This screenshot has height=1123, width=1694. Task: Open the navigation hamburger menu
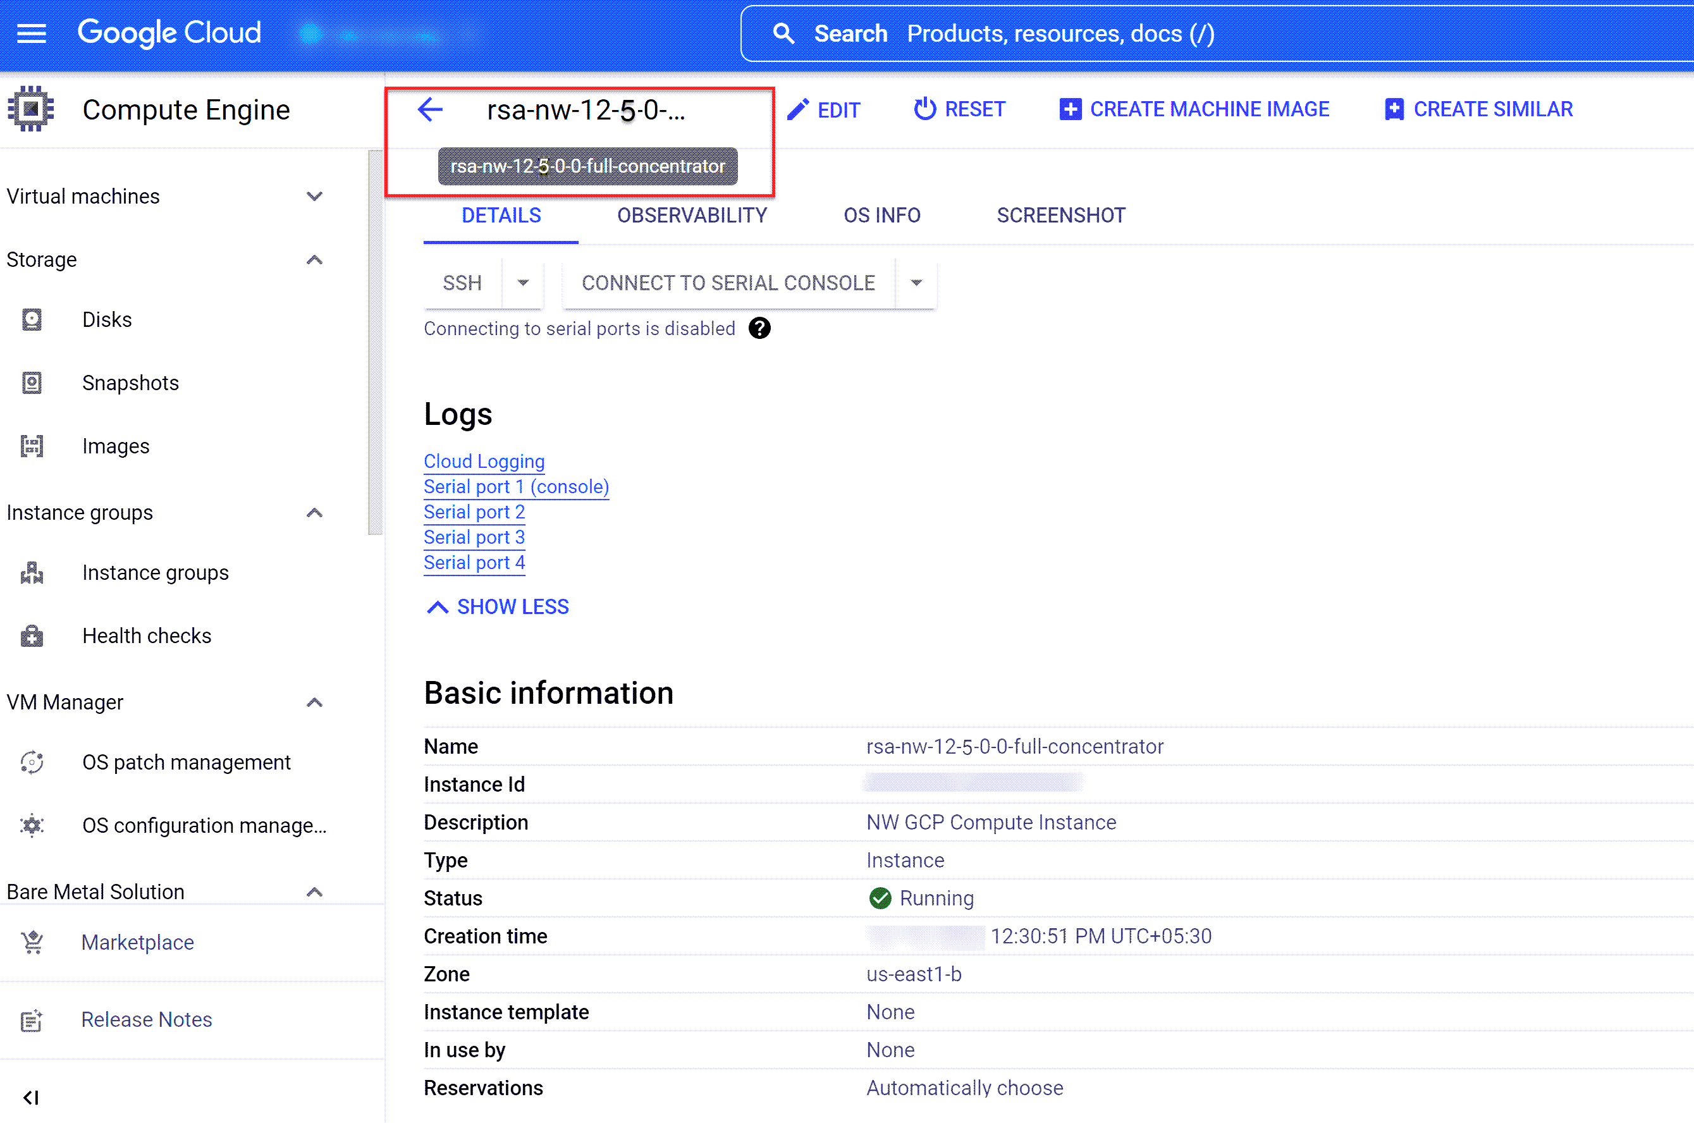point(31,33)
